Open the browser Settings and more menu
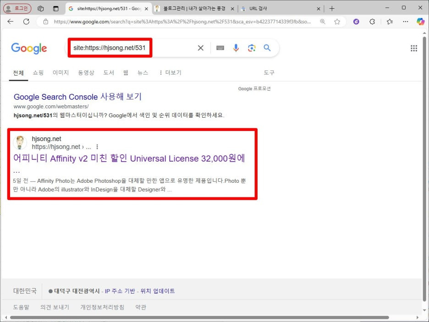This screenshot has width=429, height=322. coord(406,22)
